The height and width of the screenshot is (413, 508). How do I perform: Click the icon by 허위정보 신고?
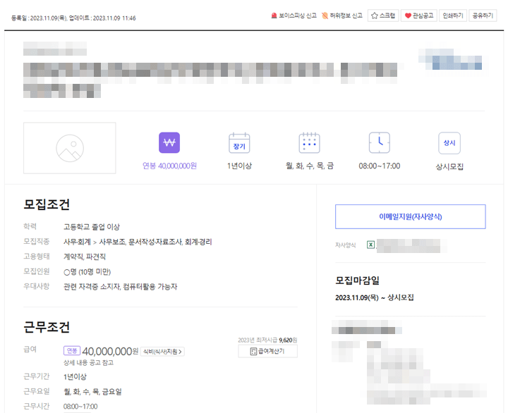pyautogui.click(x=325, y=16)
